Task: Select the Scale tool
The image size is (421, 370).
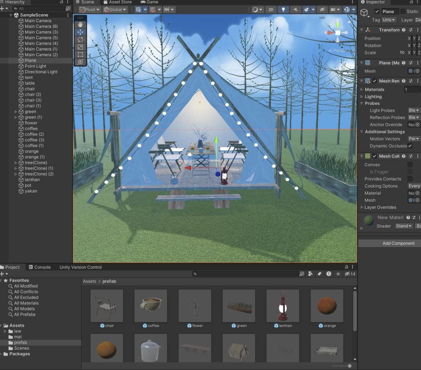Action: pos(79,46)
